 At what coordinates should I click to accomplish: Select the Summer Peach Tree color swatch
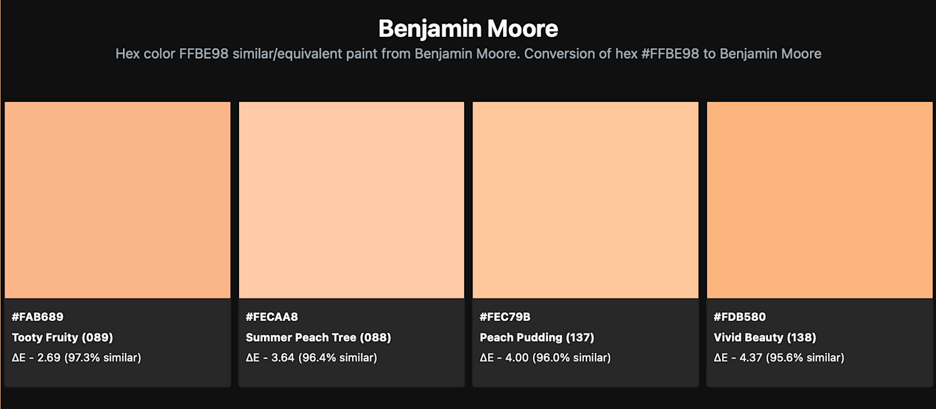click(x=351, y=200)
